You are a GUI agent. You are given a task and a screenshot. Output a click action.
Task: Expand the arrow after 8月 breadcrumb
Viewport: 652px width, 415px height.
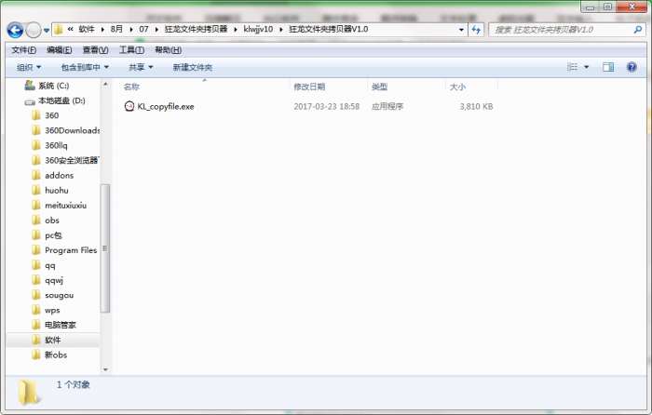131,30
